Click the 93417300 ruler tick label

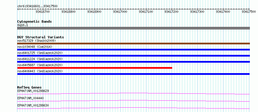click(x=197, y=12)
